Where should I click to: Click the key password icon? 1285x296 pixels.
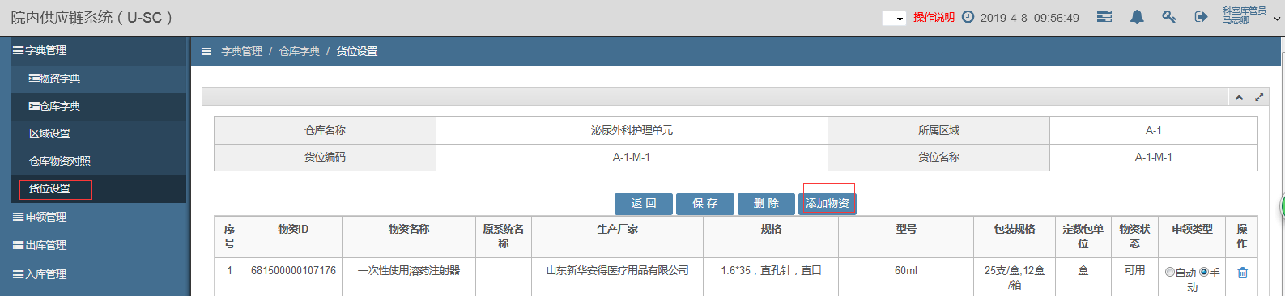(1168, 16)
